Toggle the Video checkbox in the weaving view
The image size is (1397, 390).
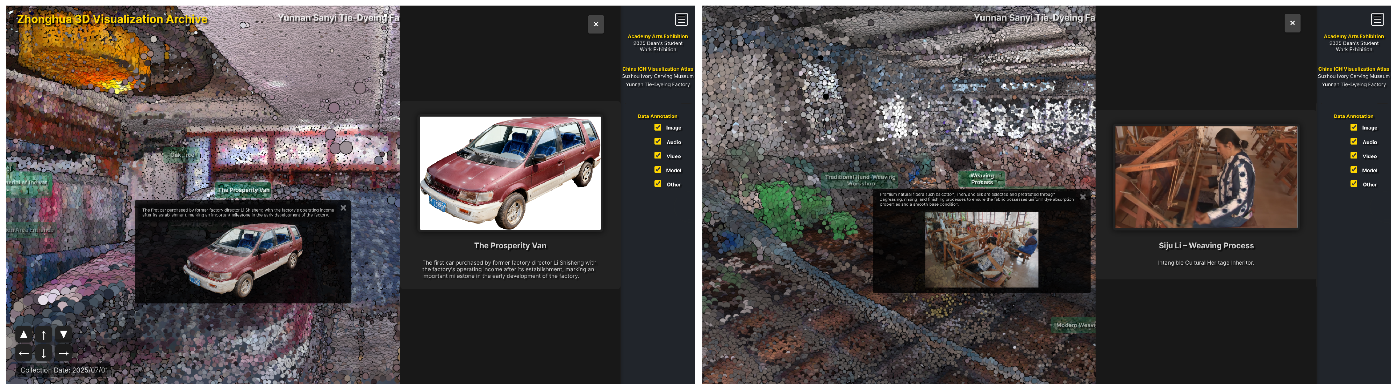(1354, 155)
